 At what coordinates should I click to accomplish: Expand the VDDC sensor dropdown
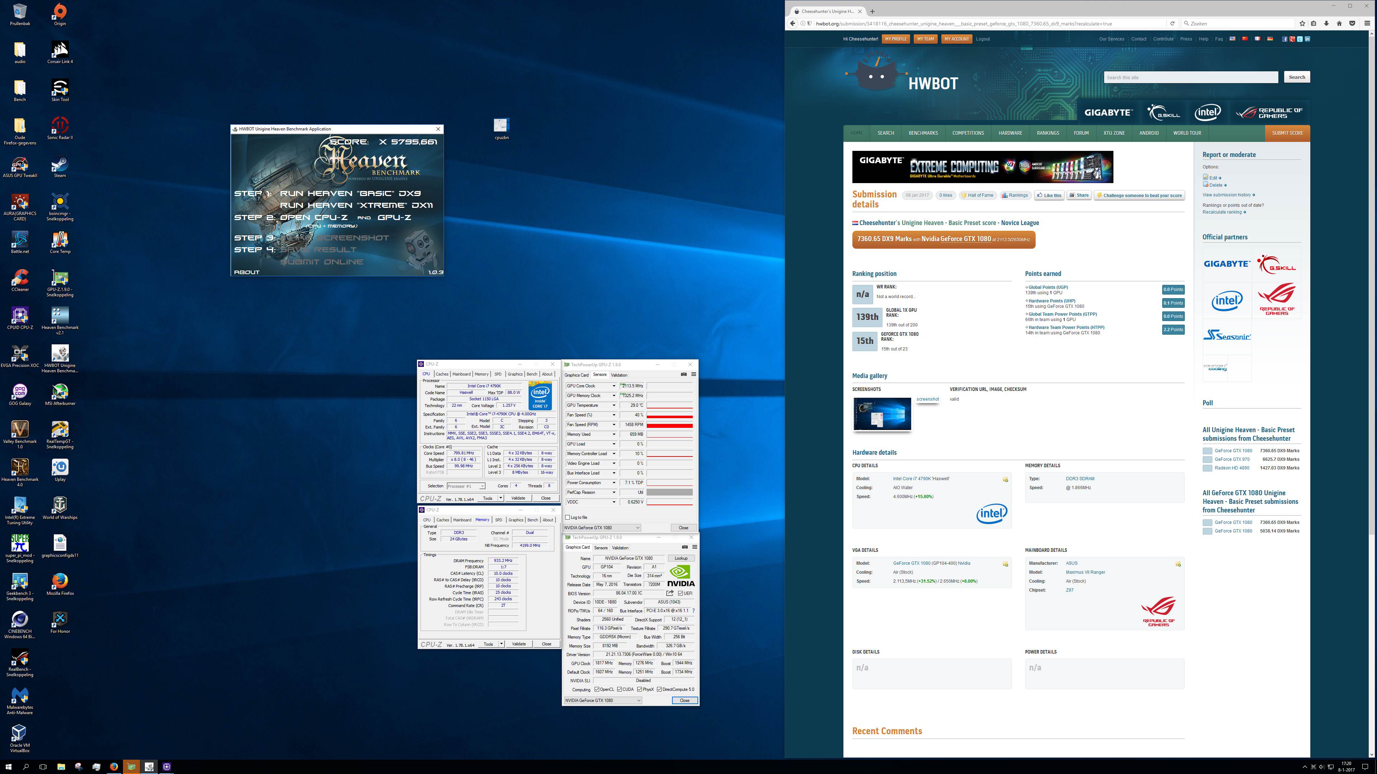tap(614, 502)
